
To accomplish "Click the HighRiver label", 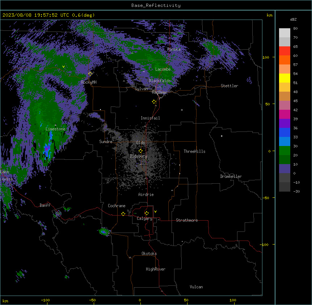I will (x=156, y=269).
